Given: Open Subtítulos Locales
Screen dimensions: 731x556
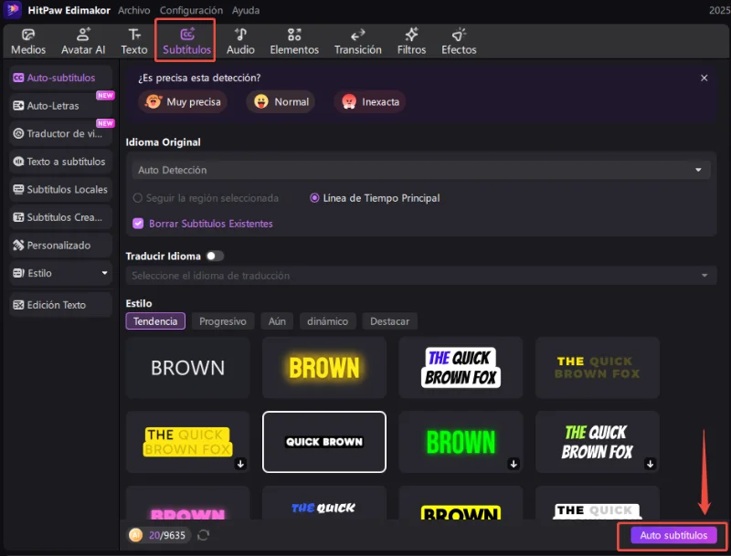Looking at the screenshot, I should 58,189.
